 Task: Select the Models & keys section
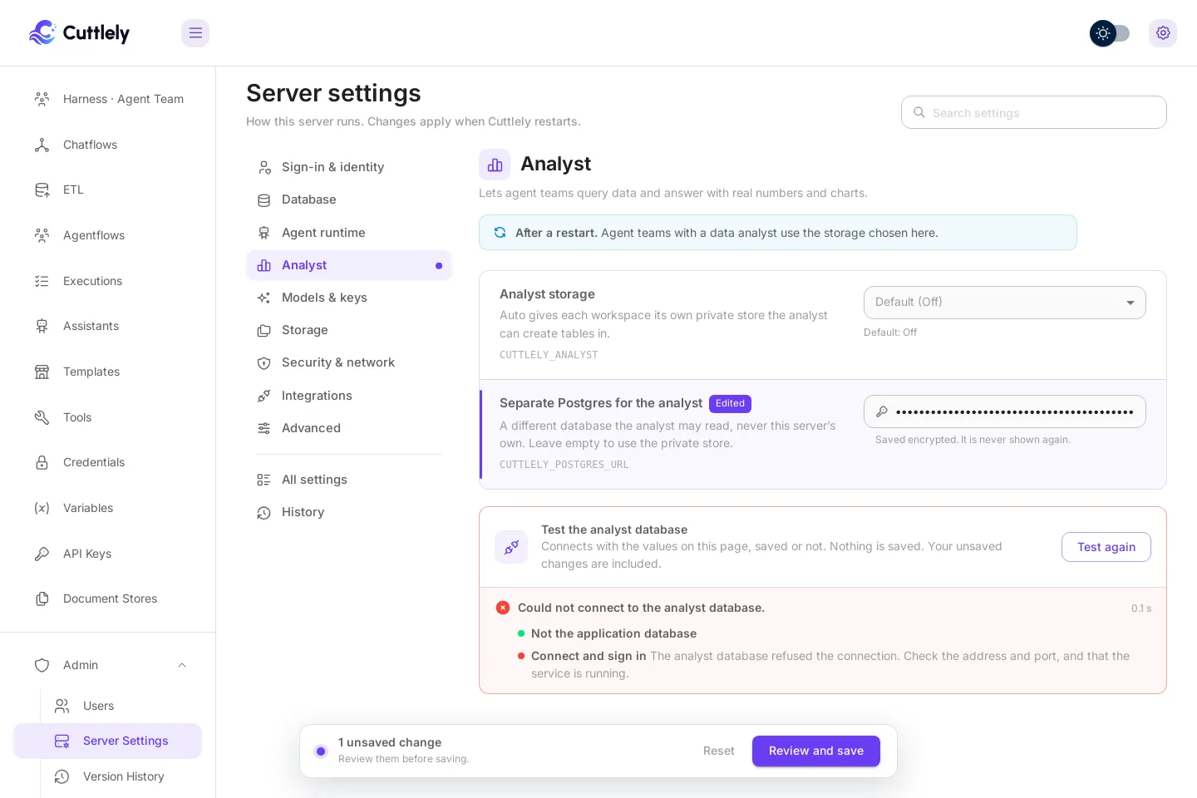pyautogui.click(x=349, y=298)
